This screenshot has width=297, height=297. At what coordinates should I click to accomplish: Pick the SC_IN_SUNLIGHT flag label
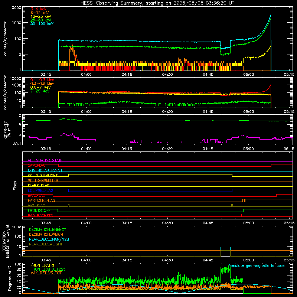coord(43,175)
